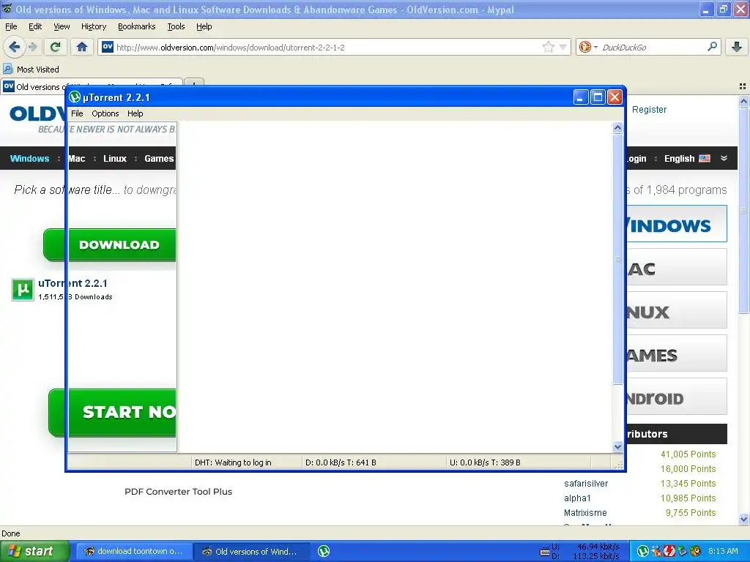Click the US flag beside English

(705, 159)
